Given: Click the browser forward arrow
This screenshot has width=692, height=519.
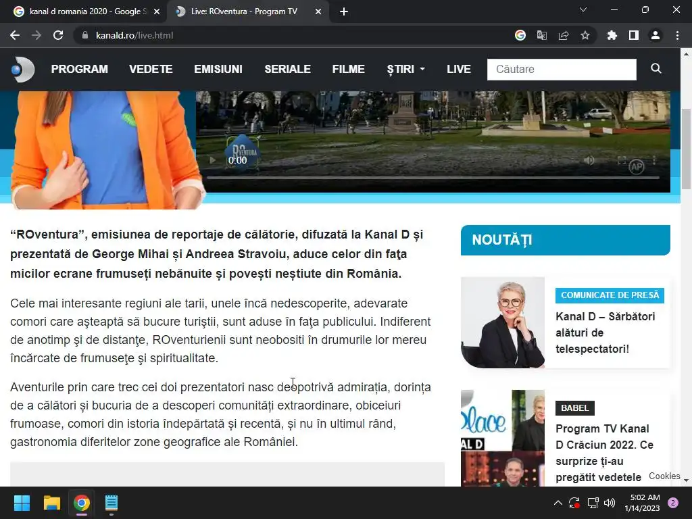Looking at the screenshot, I should 36,35.
